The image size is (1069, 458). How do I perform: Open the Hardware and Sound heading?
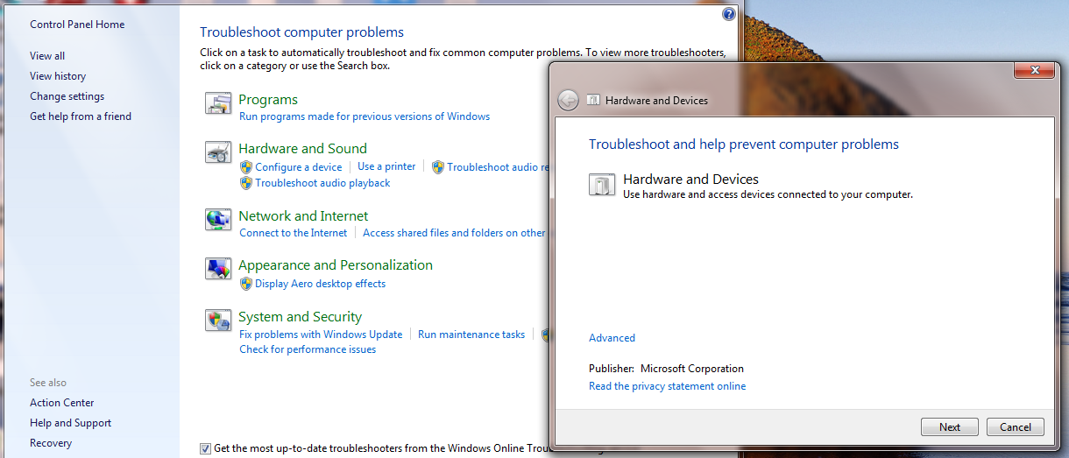(x=303, y=149)
